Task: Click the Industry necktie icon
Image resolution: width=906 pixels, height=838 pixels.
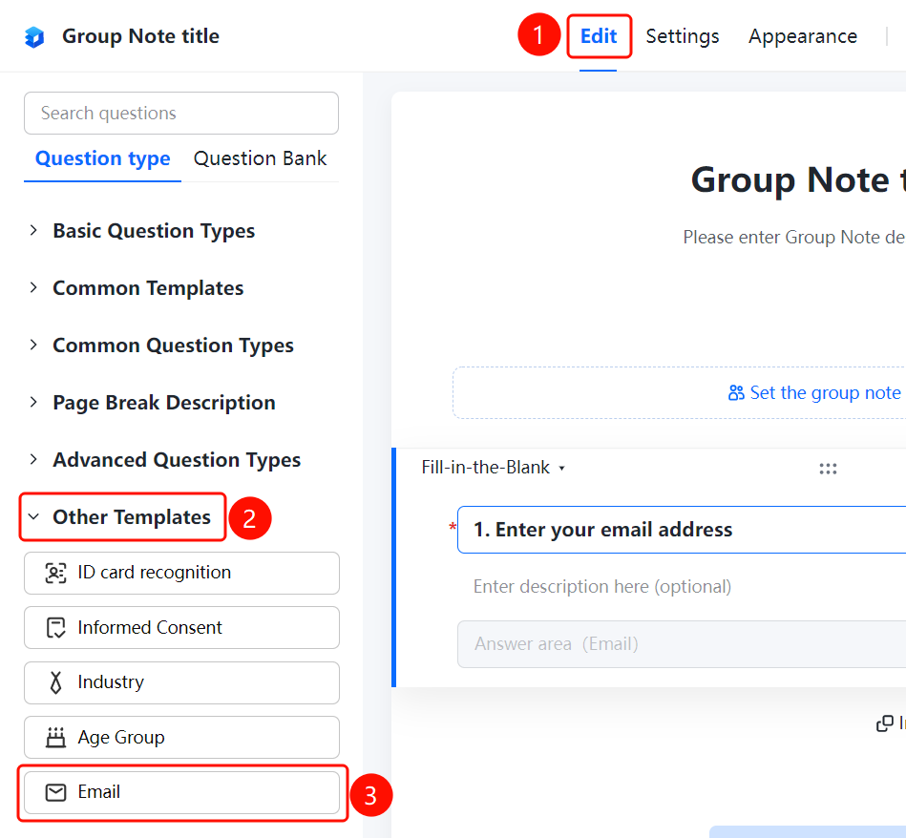Action: pyautogui.click(x=55, y=682)
